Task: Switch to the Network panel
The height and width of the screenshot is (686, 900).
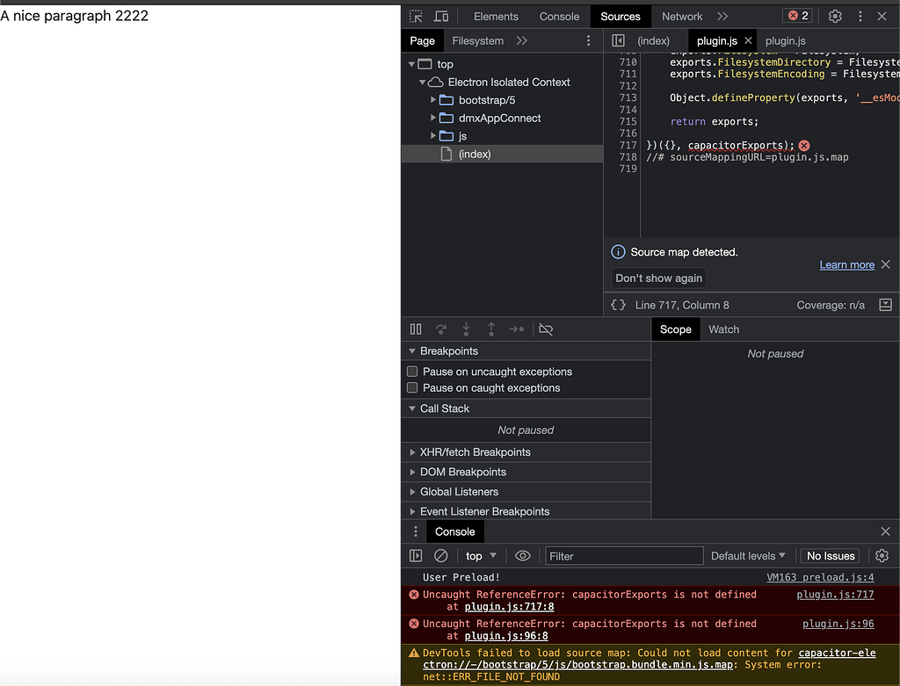Action: (x=682, y=16)
